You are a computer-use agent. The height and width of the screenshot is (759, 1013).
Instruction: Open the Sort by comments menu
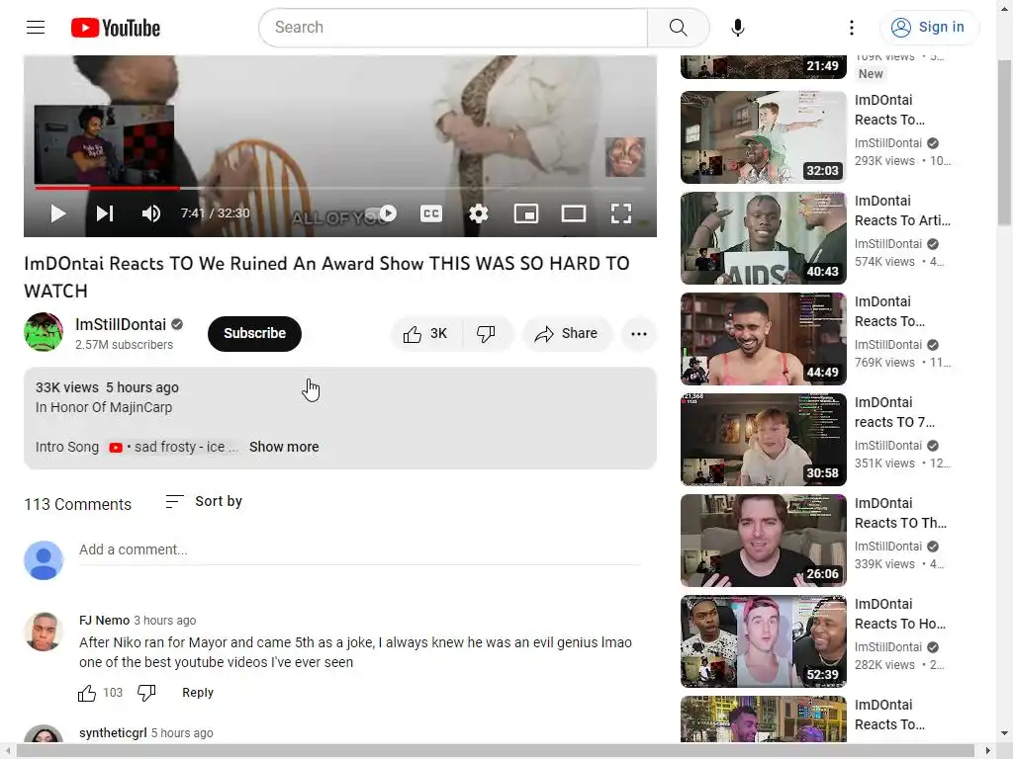[x=204, y=501]
